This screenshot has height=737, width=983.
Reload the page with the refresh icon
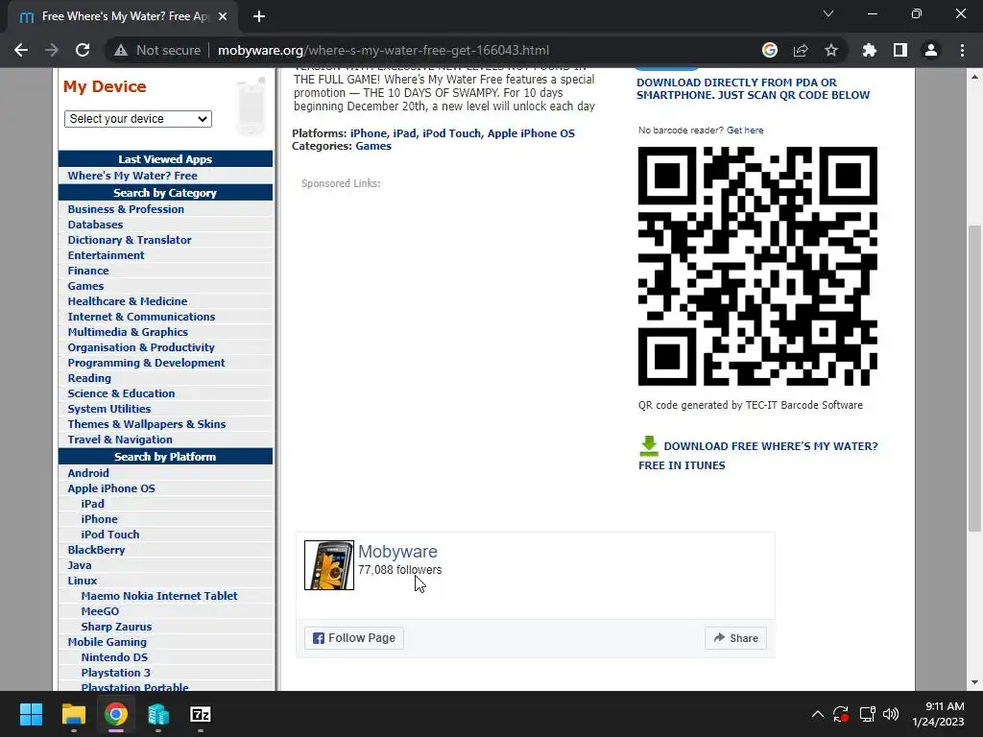pos(83,50)
